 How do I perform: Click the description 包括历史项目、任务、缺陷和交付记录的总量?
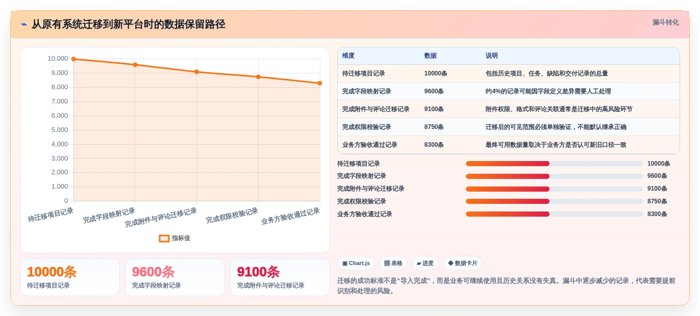[547, 73]
